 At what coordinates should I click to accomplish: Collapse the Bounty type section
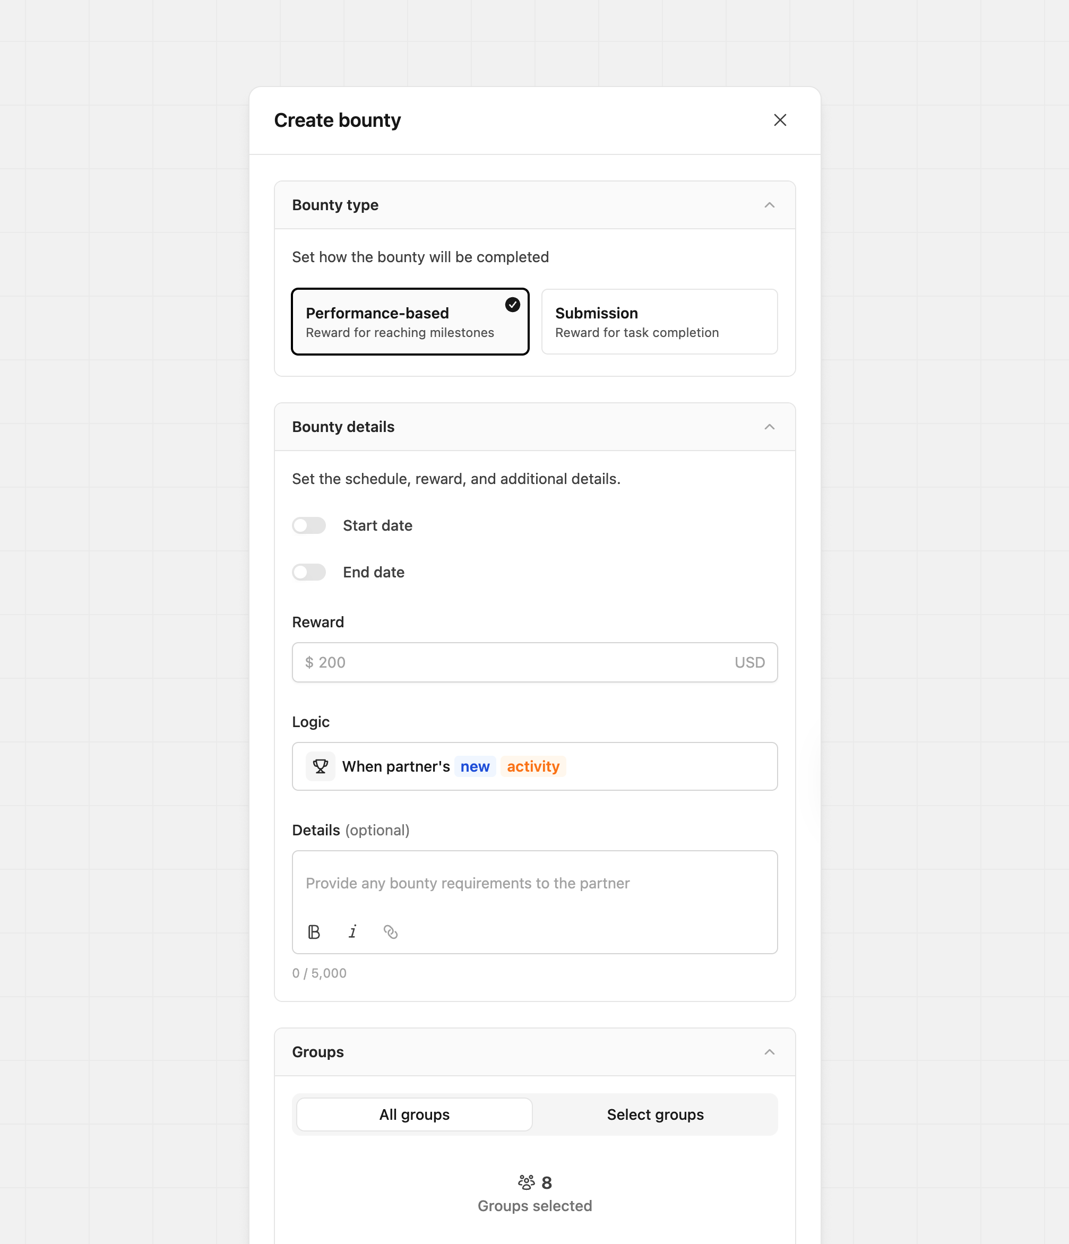(x=769, y=205)
